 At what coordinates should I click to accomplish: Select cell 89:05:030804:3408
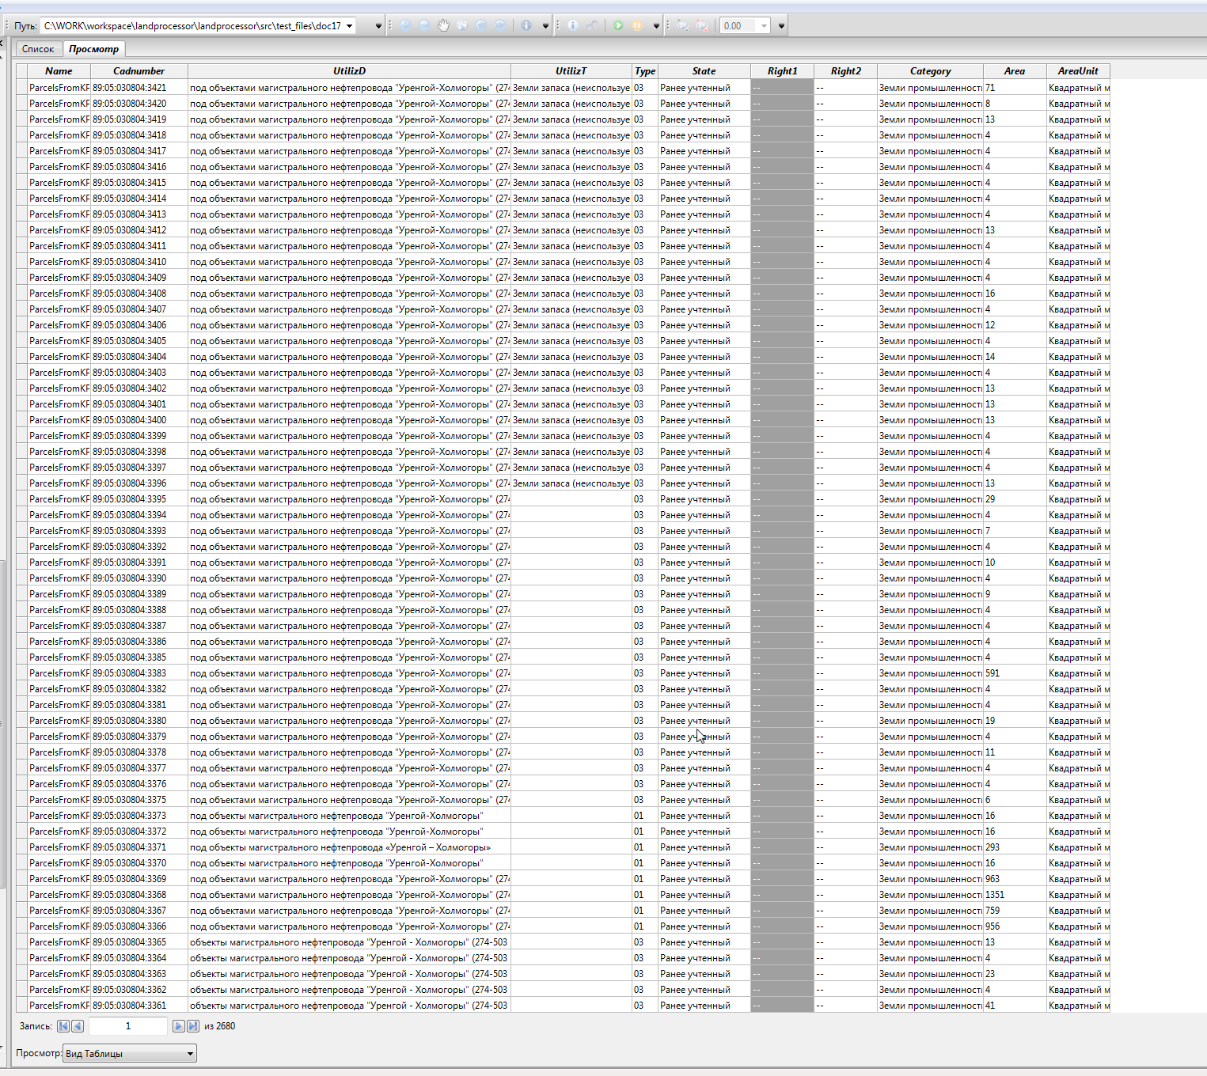[x=139, y=294]
